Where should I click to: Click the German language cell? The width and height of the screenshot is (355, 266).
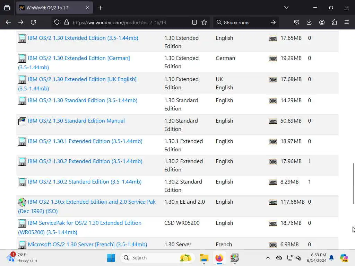click(225, 58)
